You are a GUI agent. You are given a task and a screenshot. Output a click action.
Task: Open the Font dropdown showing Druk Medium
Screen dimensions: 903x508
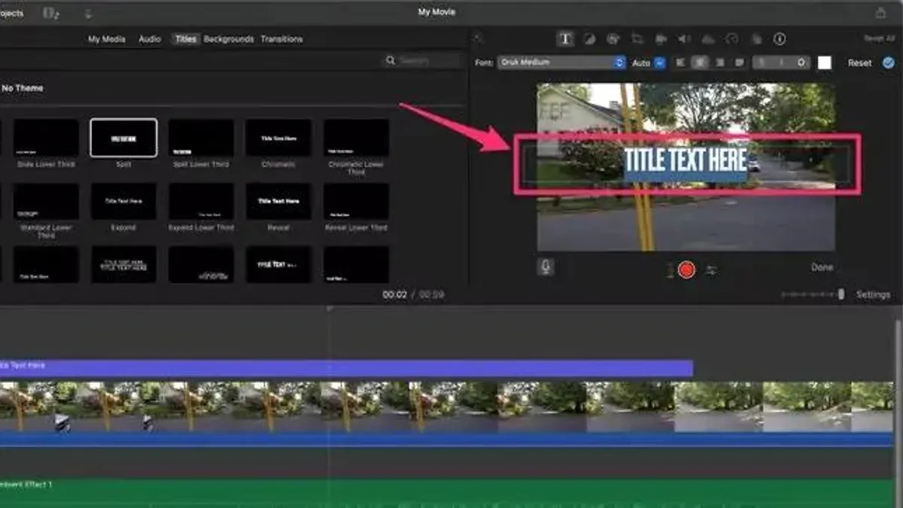[x=561, y=62]
